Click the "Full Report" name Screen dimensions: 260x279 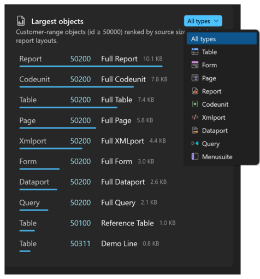[x=119, y=59]
